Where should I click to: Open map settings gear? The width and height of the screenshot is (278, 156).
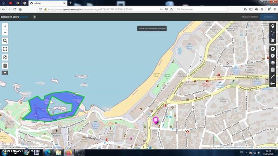click(273, 56)
